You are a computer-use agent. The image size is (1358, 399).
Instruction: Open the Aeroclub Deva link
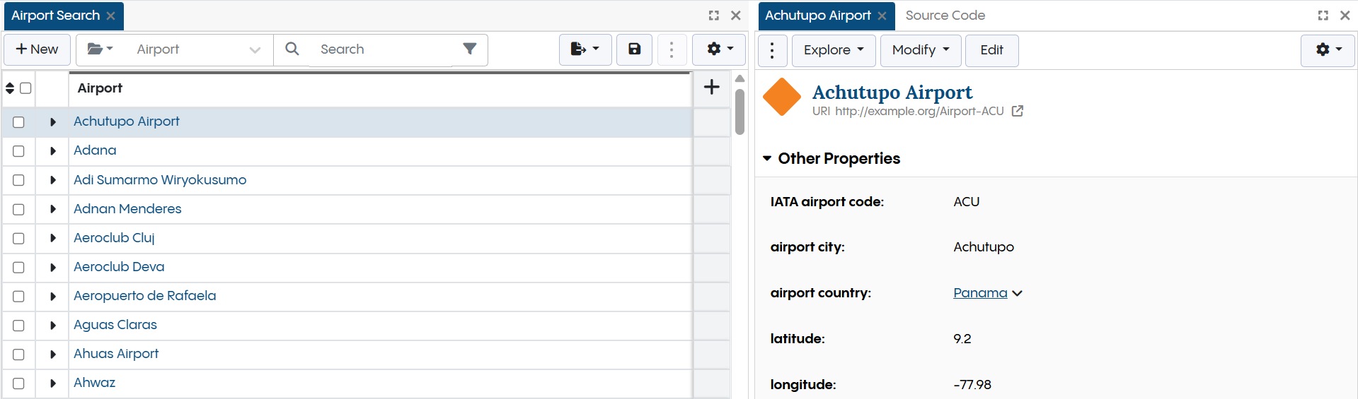[119, 267]
